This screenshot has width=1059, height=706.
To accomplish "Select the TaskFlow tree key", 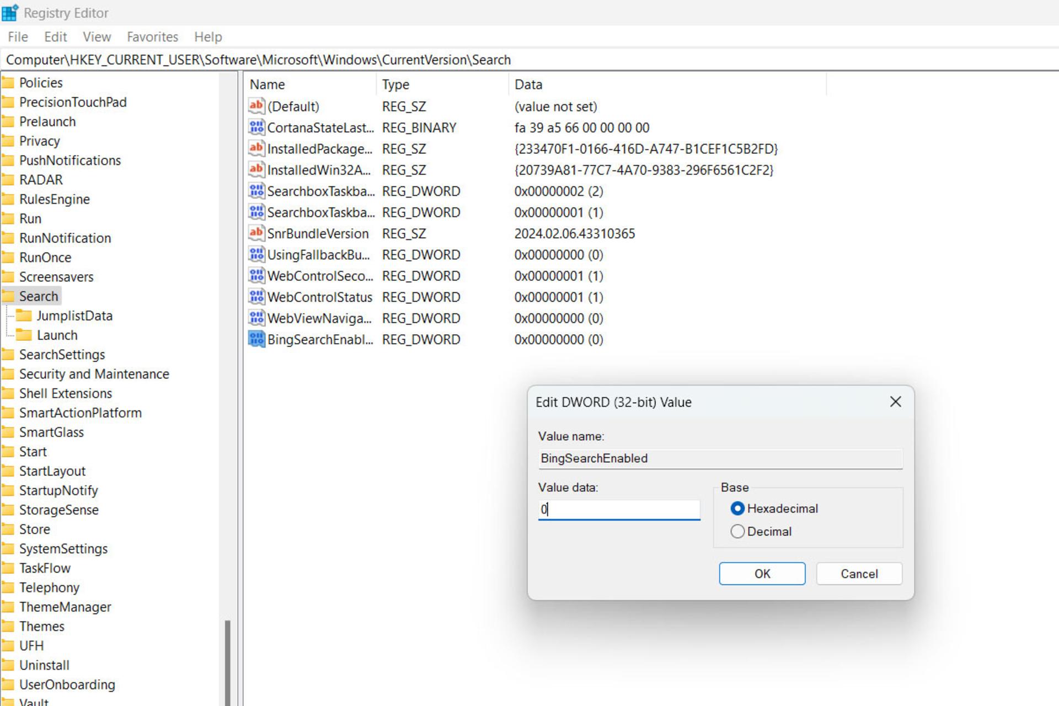I will [x=45, y=568].
